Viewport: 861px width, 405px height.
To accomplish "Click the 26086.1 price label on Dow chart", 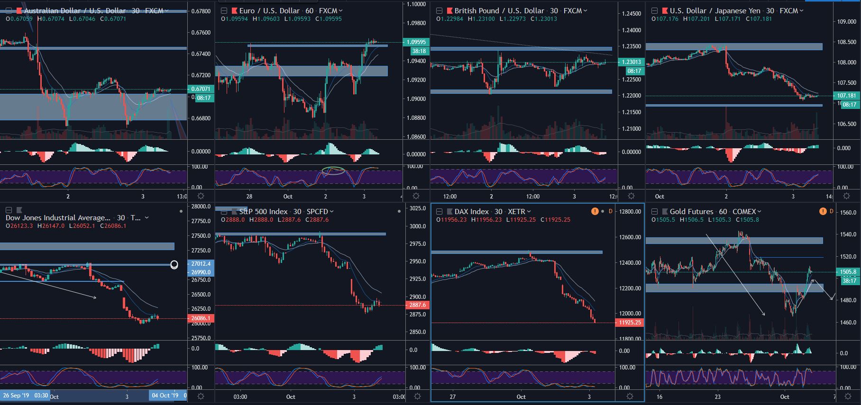I will point(201,318).
